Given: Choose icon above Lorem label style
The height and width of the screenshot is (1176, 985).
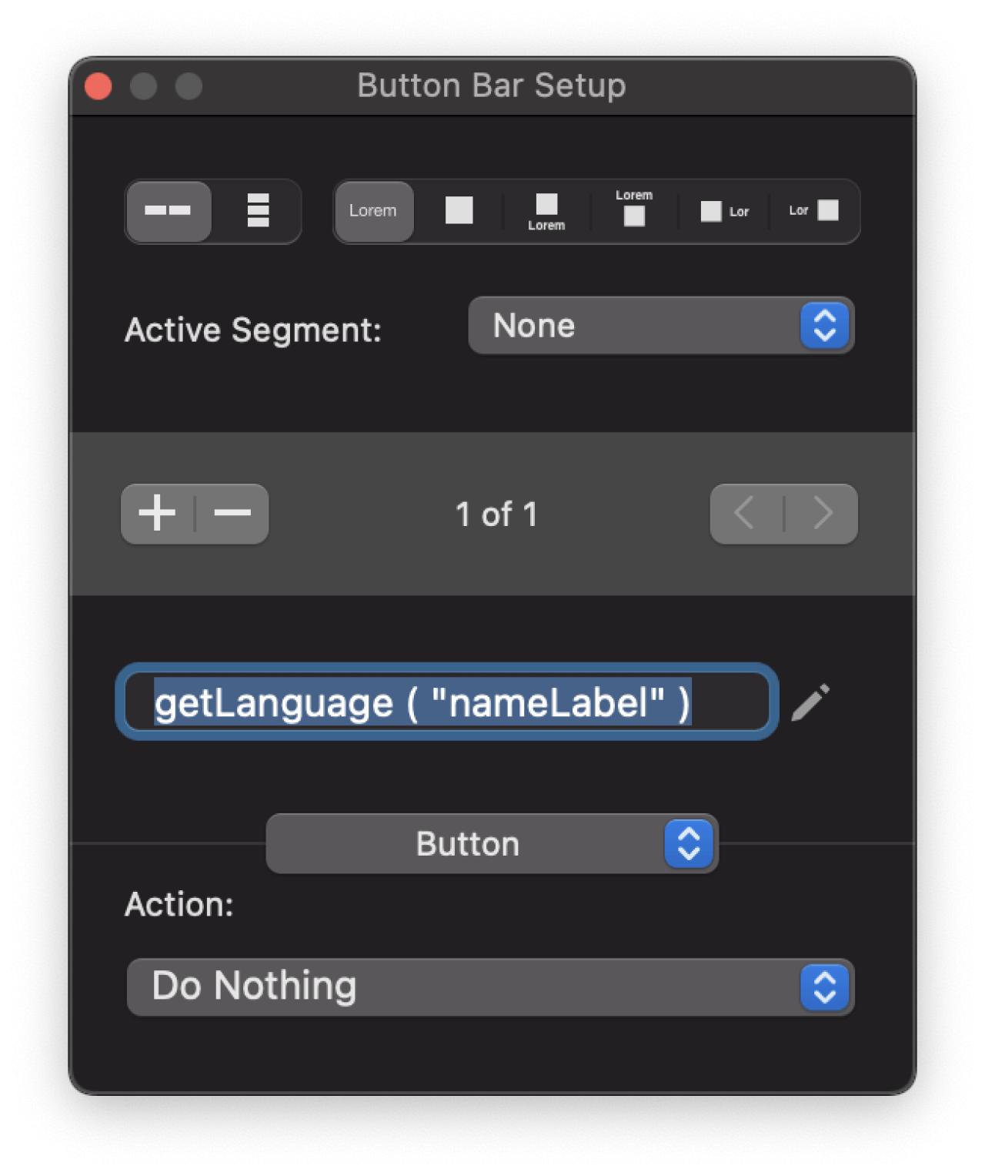Looking at the screenshot, I should tap(546, 211).
